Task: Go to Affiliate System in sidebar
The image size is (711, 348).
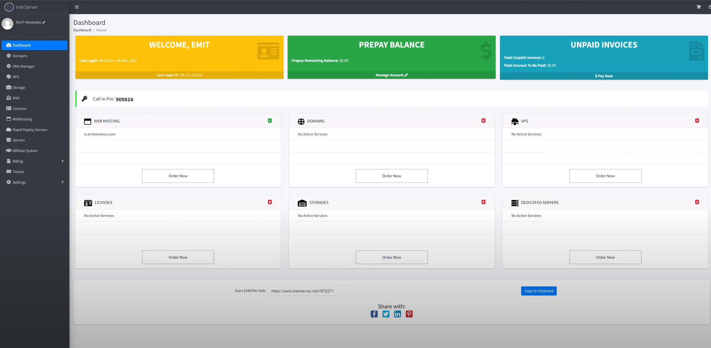Action: (x=35, y=151)
